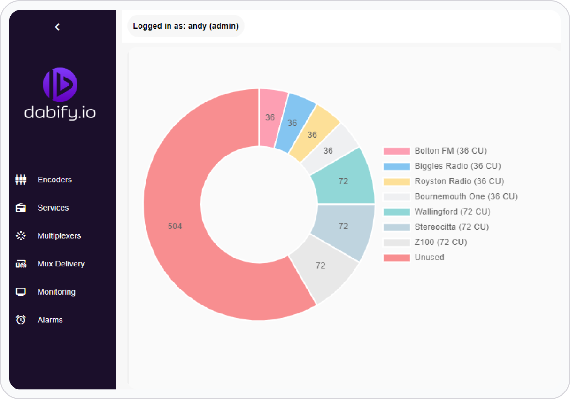Click the Mux Delivery broadcast icon
This screenshot has width=570, height=399.
point(21,264)
